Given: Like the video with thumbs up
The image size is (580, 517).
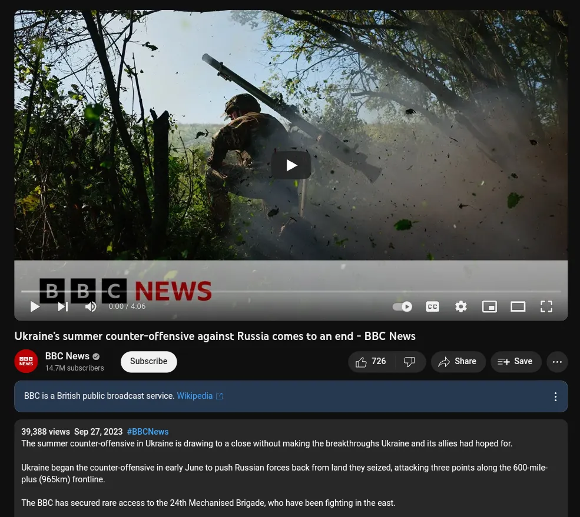Looking at the screenshot, I should pyautogui.click(x=371, y=362).
